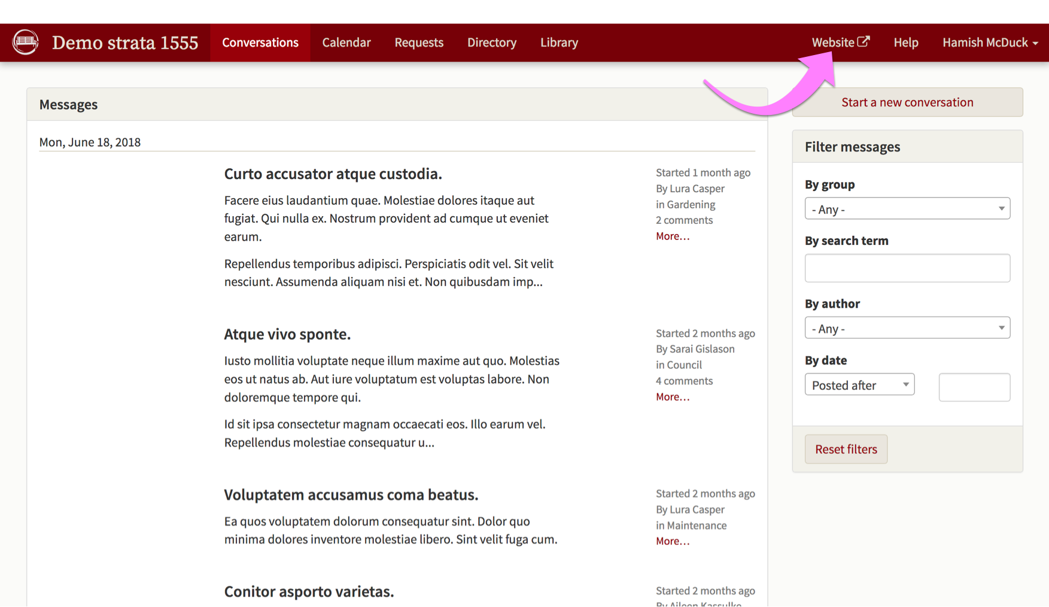This screenshot has width=1049, height=607.
Task: Open the Library section
Action: click(558, 43)
